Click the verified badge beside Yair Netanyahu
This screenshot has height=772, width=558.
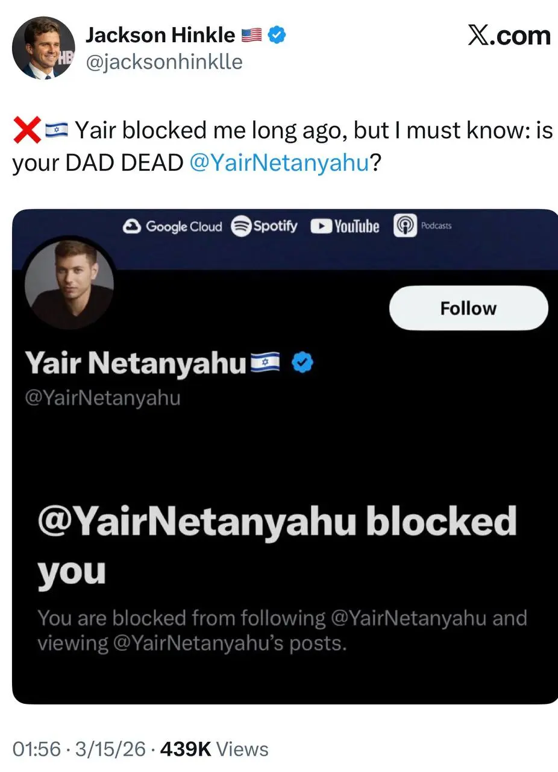[301, 363]
